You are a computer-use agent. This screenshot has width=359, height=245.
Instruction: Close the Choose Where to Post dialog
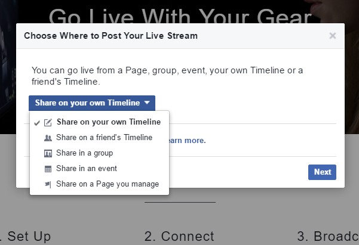tap(333, 36)
